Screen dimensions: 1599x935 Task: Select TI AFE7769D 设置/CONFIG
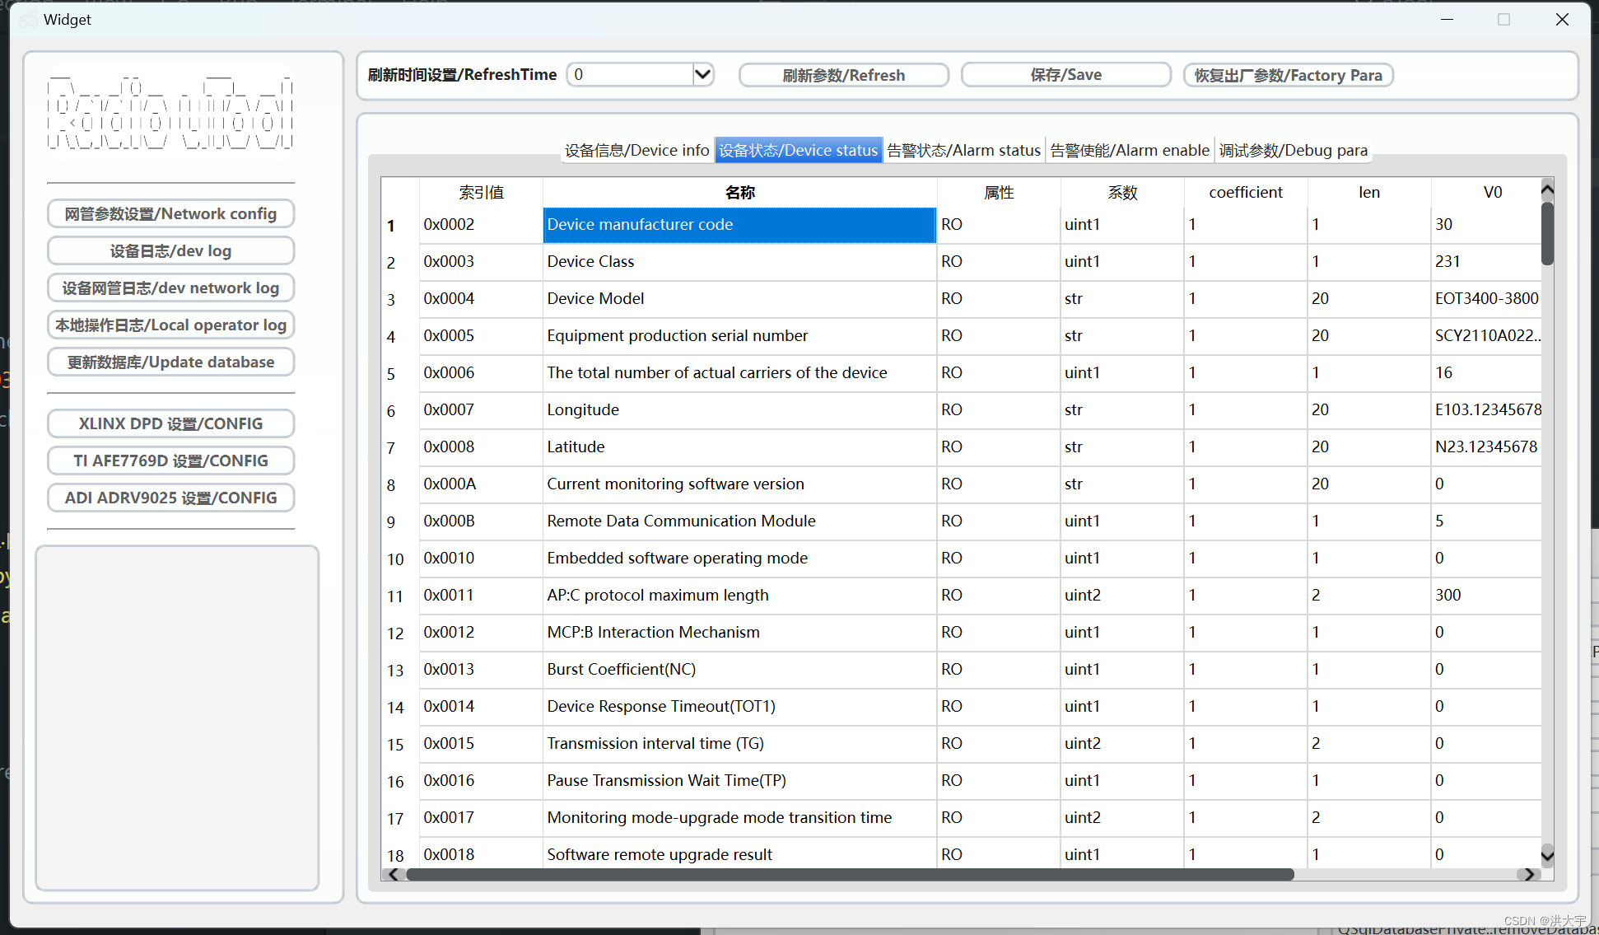point(172,459)
